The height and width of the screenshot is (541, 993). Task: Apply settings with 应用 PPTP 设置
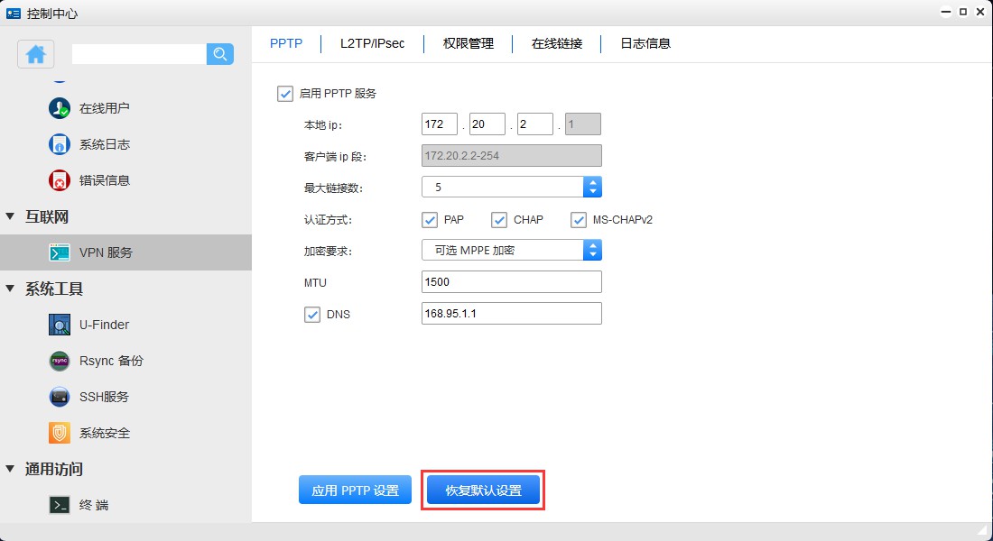pyautogui.click(x=355, y=490)
